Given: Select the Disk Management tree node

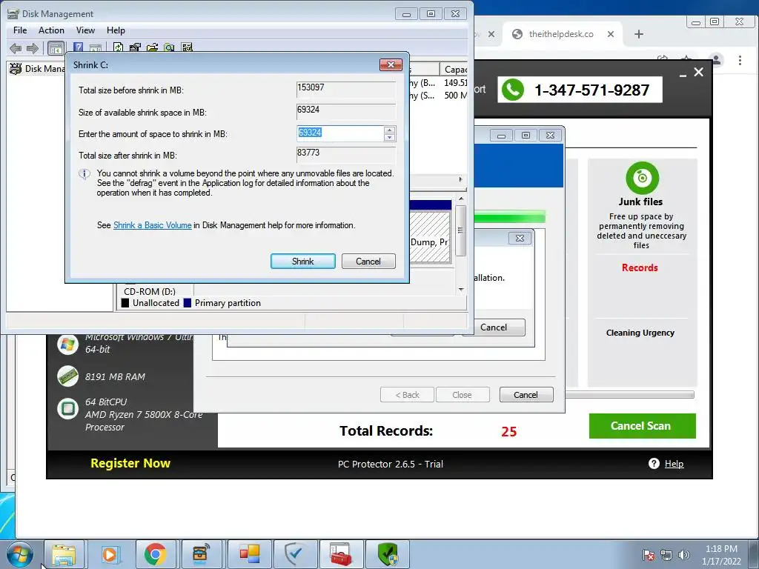Looking at the screenshot, I should click(38, 69).
